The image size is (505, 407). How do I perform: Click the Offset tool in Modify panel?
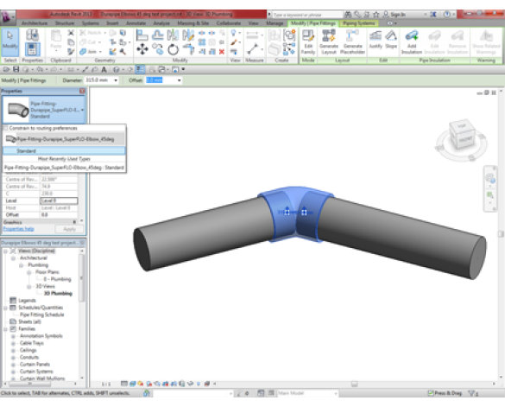click(x=157, y=35)
